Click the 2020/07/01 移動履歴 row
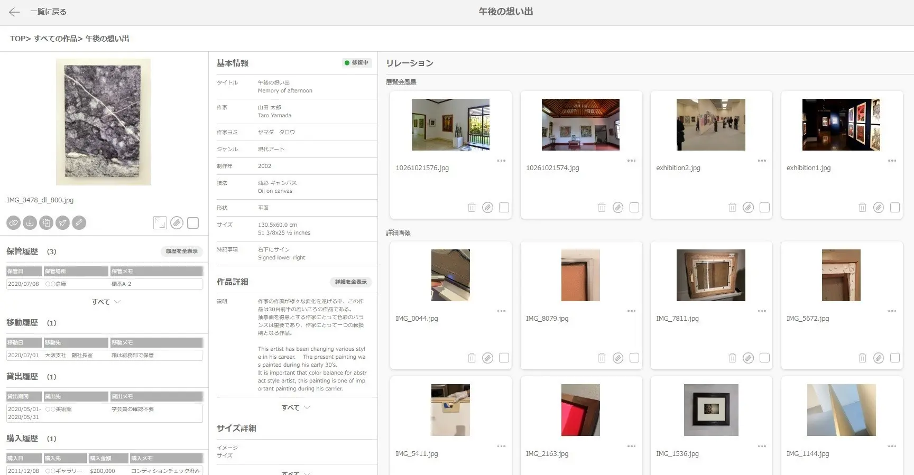 coord(105,356)
